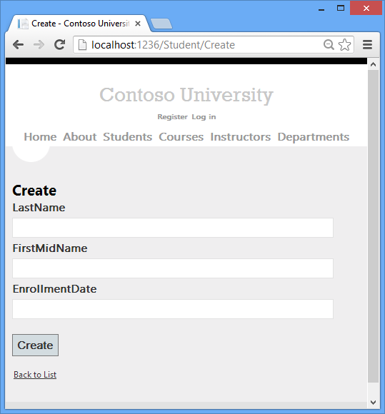Open a new tab with blank tab button
Screen dimensions: 385x414
(x=161, y=24)
